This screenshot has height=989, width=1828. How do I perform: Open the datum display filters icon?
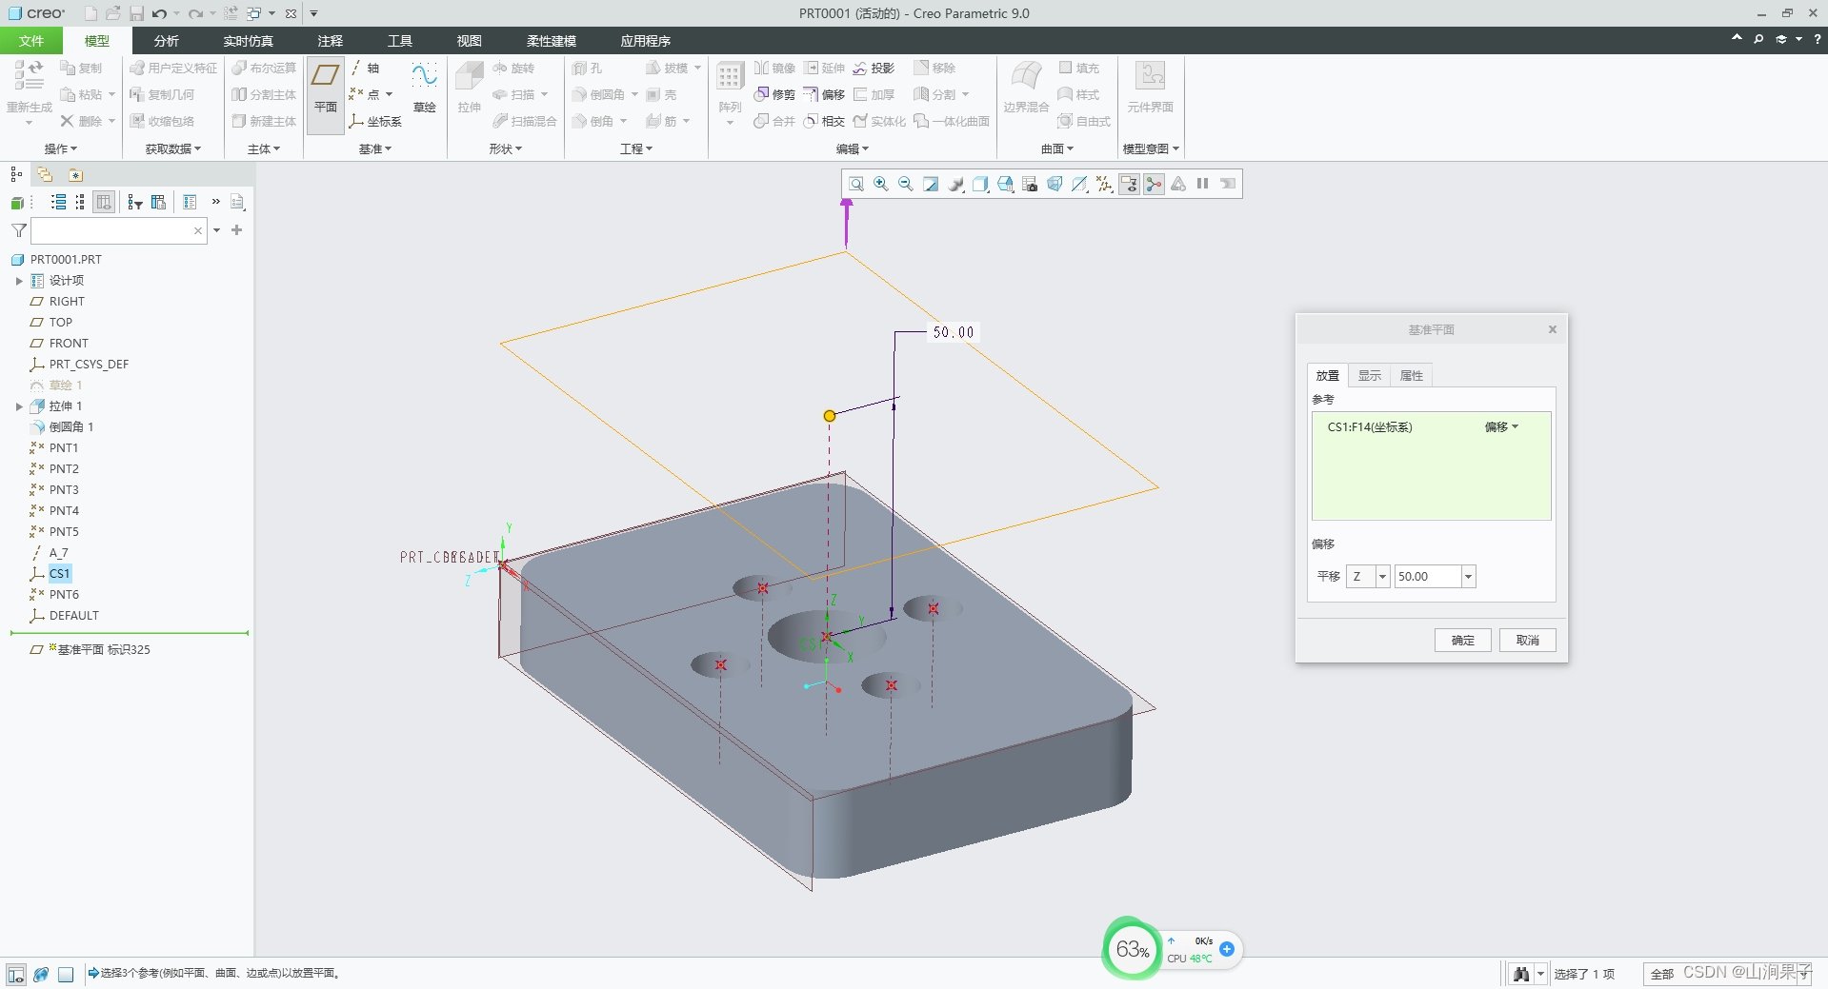pyautogui.click(x=1104, y=184)
